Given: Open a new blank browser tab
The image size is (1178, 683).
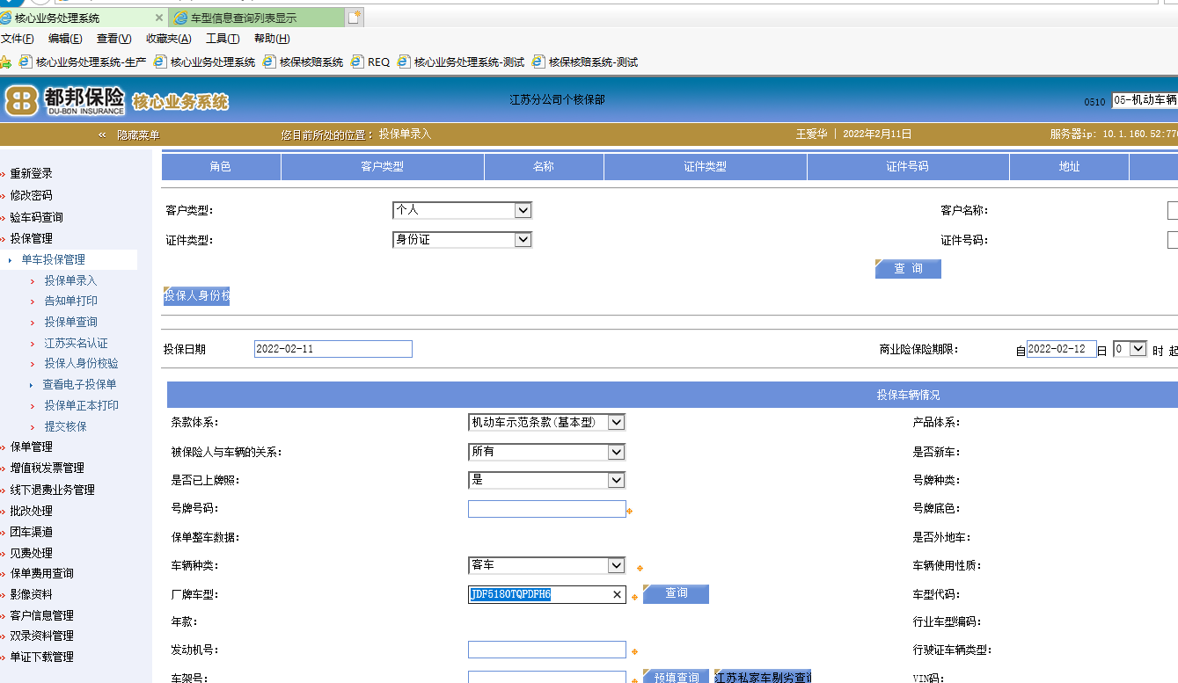Looking at the screenshot, I should (x=354, y=18).
